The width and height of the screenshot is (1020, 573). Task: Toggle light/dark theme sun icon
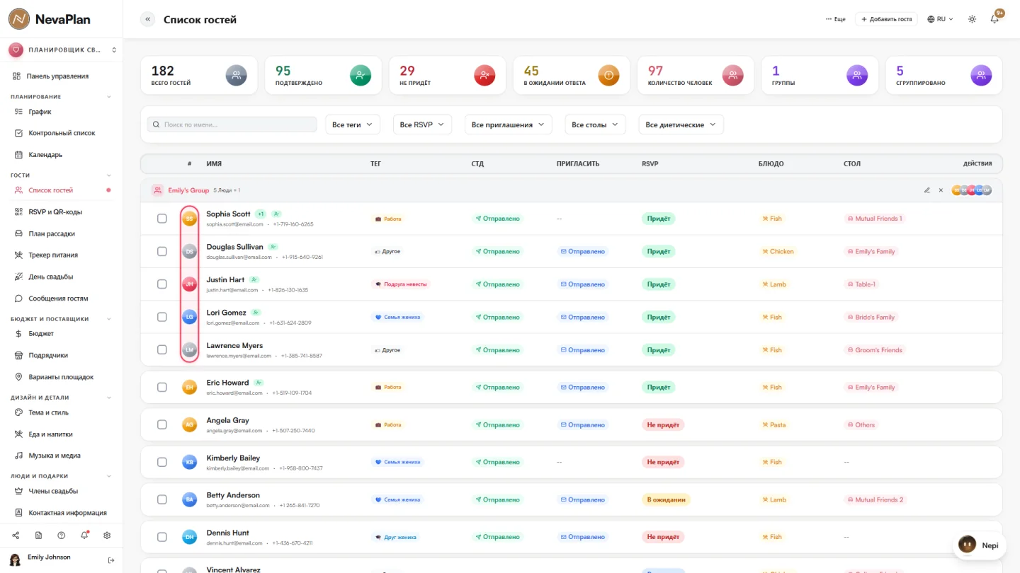972,19
